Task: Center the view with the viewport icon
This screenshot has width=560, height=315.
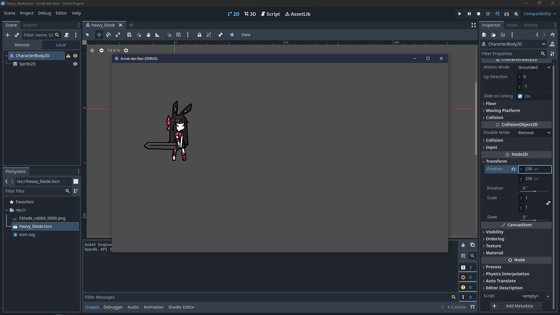Action: point(92,50)
